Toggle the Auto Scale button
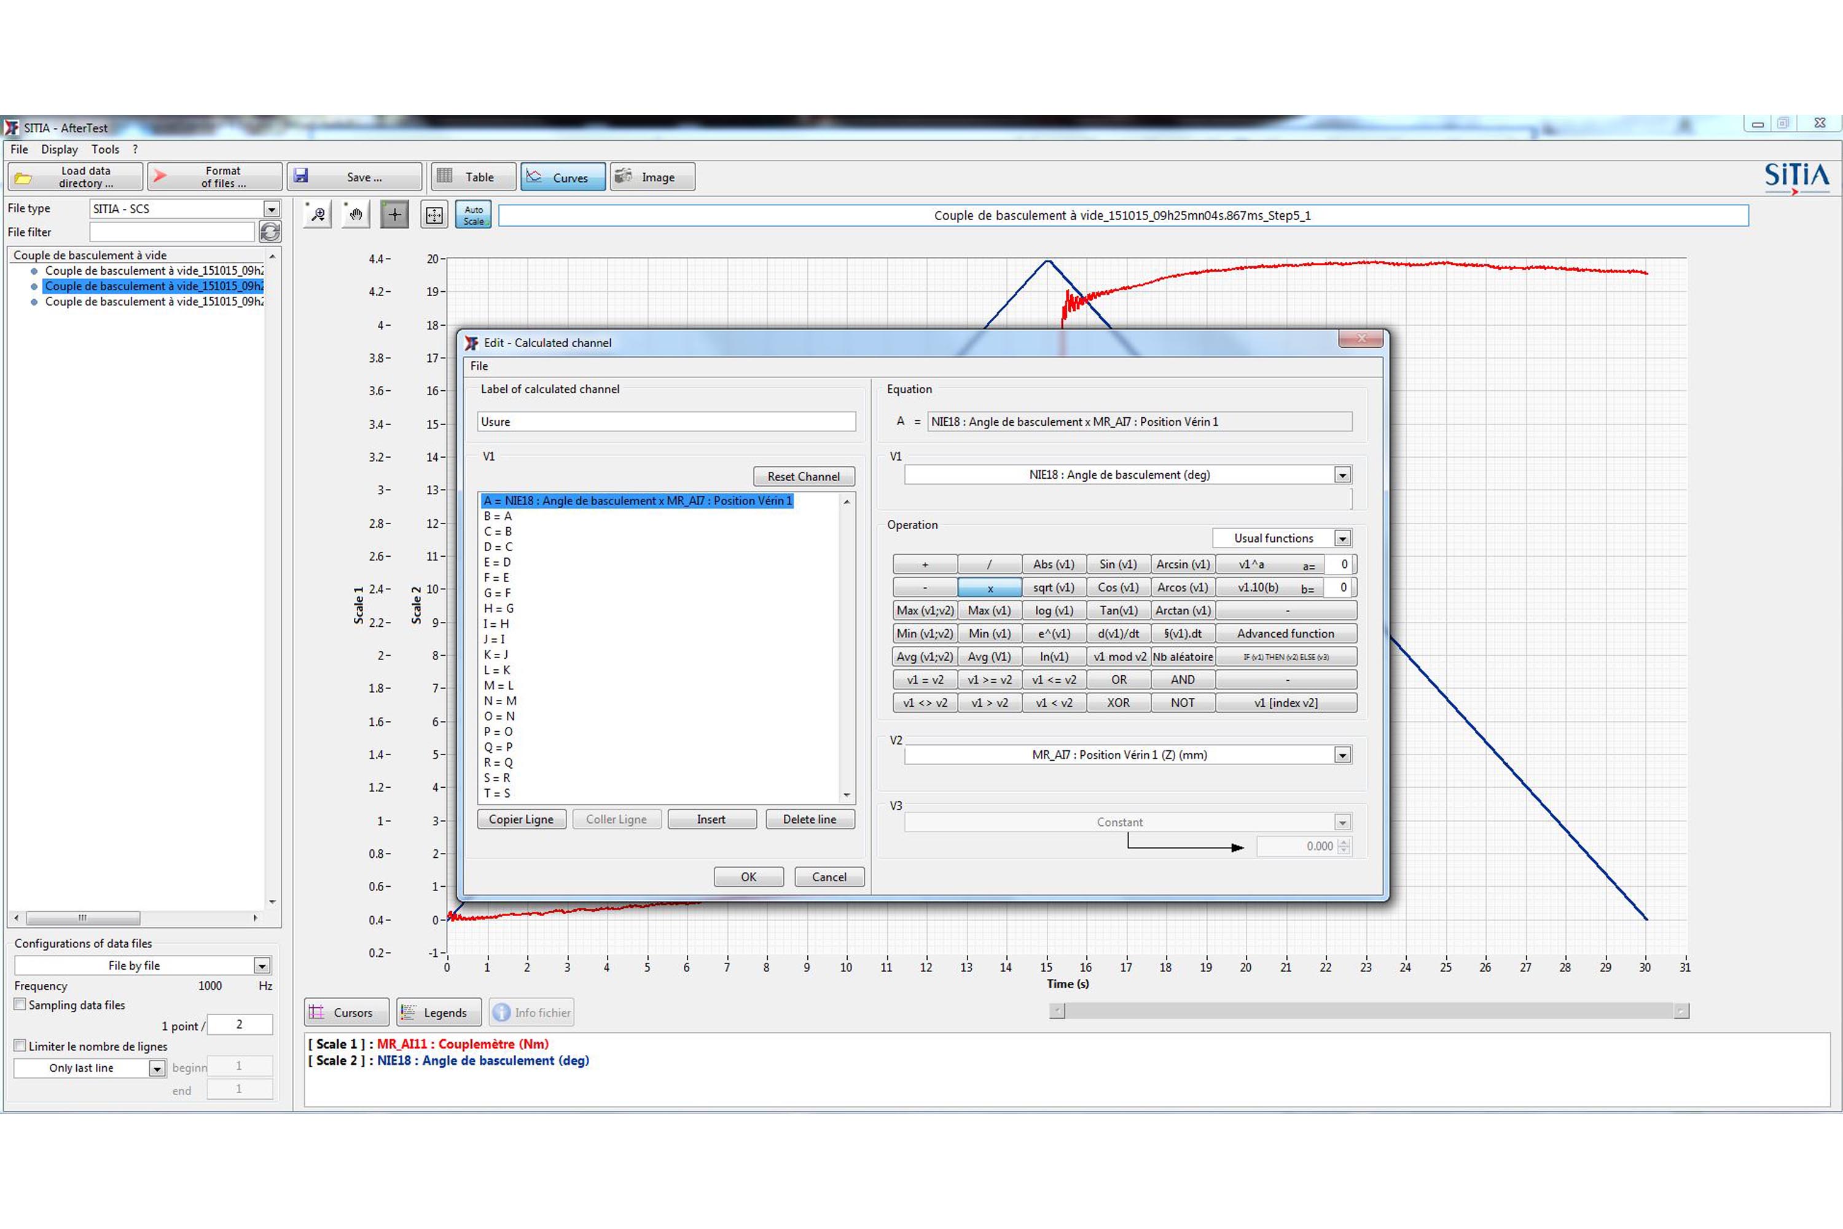The width and height of the screenshot is (1843, 1229). pyautogui.click(x=473, y=214)
